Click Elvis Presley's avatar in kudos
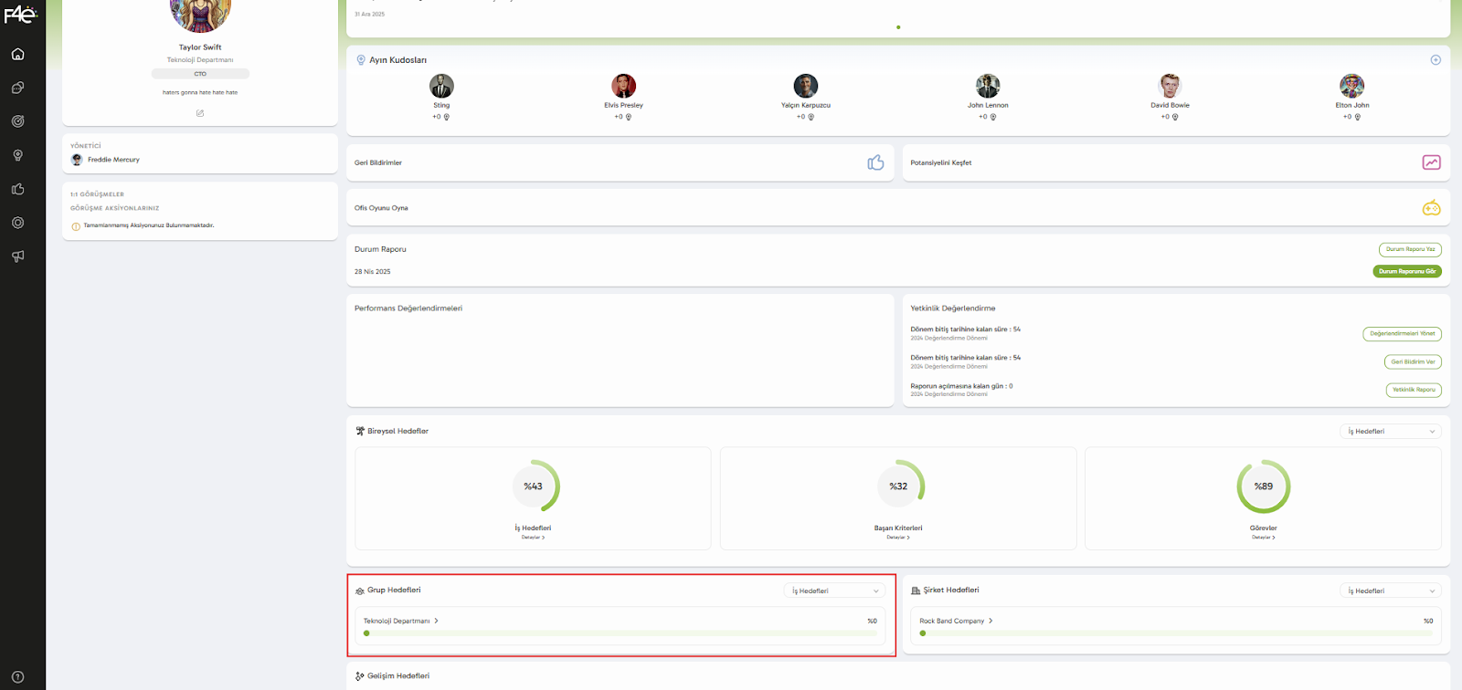The height and width of the screenshot is (690, 1462). 623,86
